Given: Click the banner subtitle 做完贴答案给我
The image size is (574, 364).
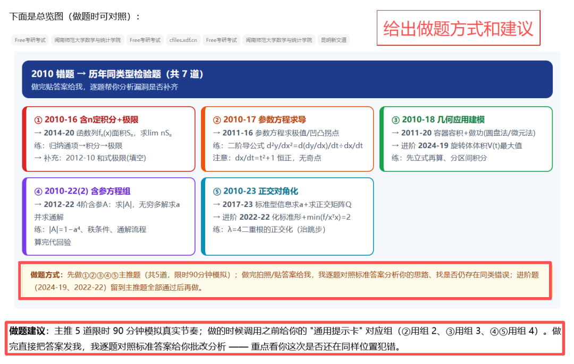Looking at the screenshot, I should 105,87.
